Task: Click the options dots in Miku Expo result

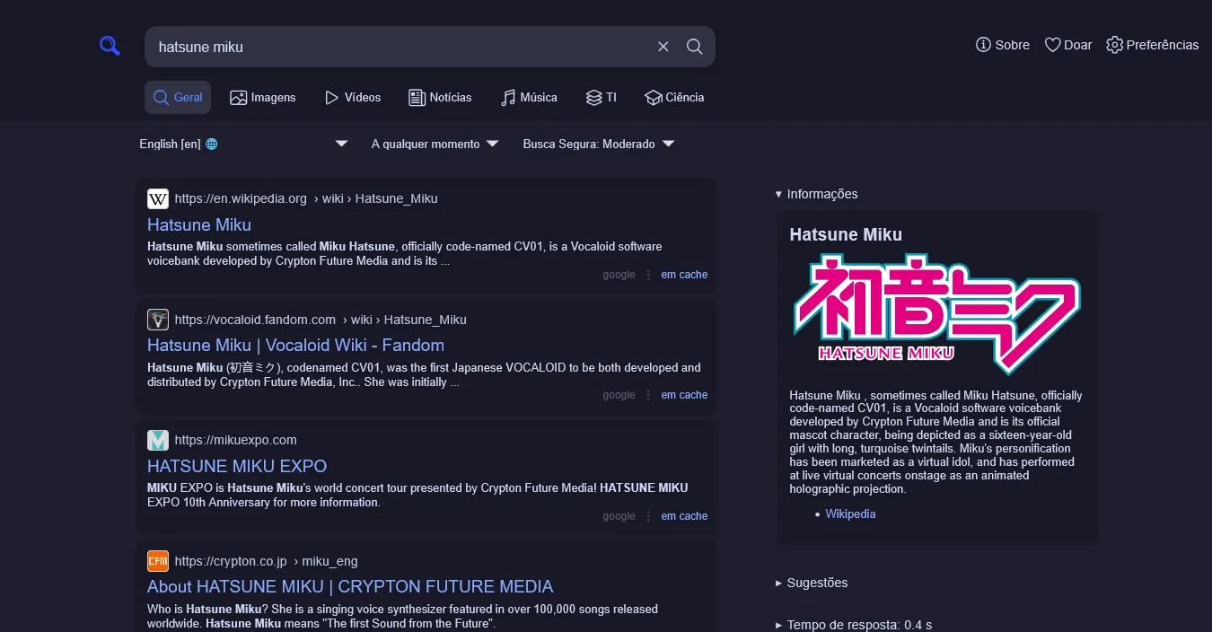Action: 648,516
